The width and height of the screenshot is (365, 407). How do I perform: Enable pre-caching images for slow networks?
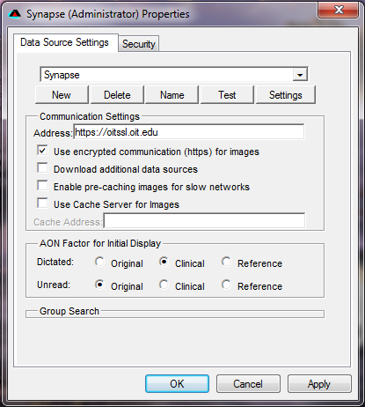42,186
